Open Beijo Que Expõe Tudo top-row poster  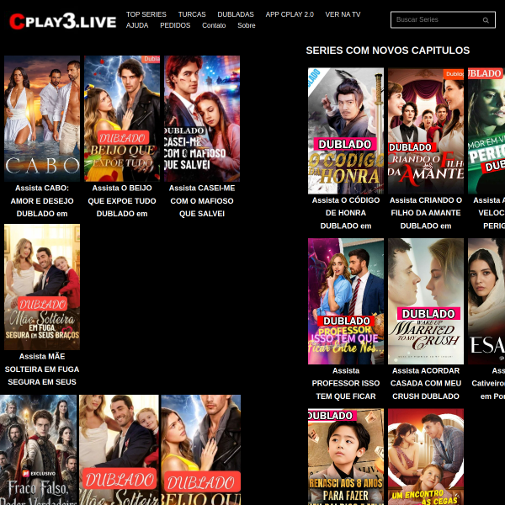(x=122, y=119)
